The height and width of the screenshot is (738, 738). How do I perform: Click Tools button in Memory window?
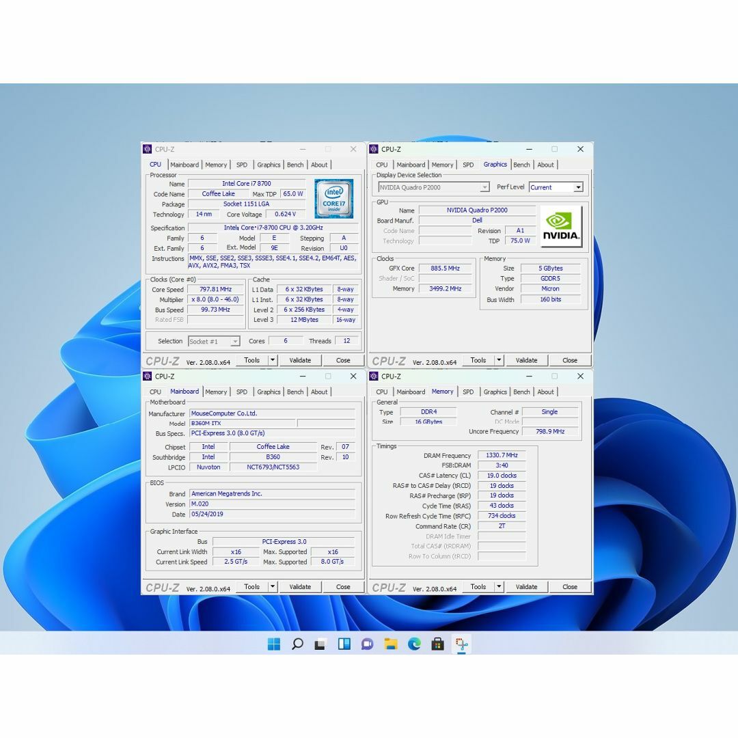tap(478, 586)
